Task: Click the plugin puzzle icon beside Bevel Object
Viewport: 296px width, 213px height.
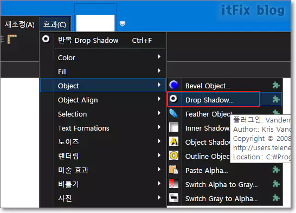Action: click(276, 85)
